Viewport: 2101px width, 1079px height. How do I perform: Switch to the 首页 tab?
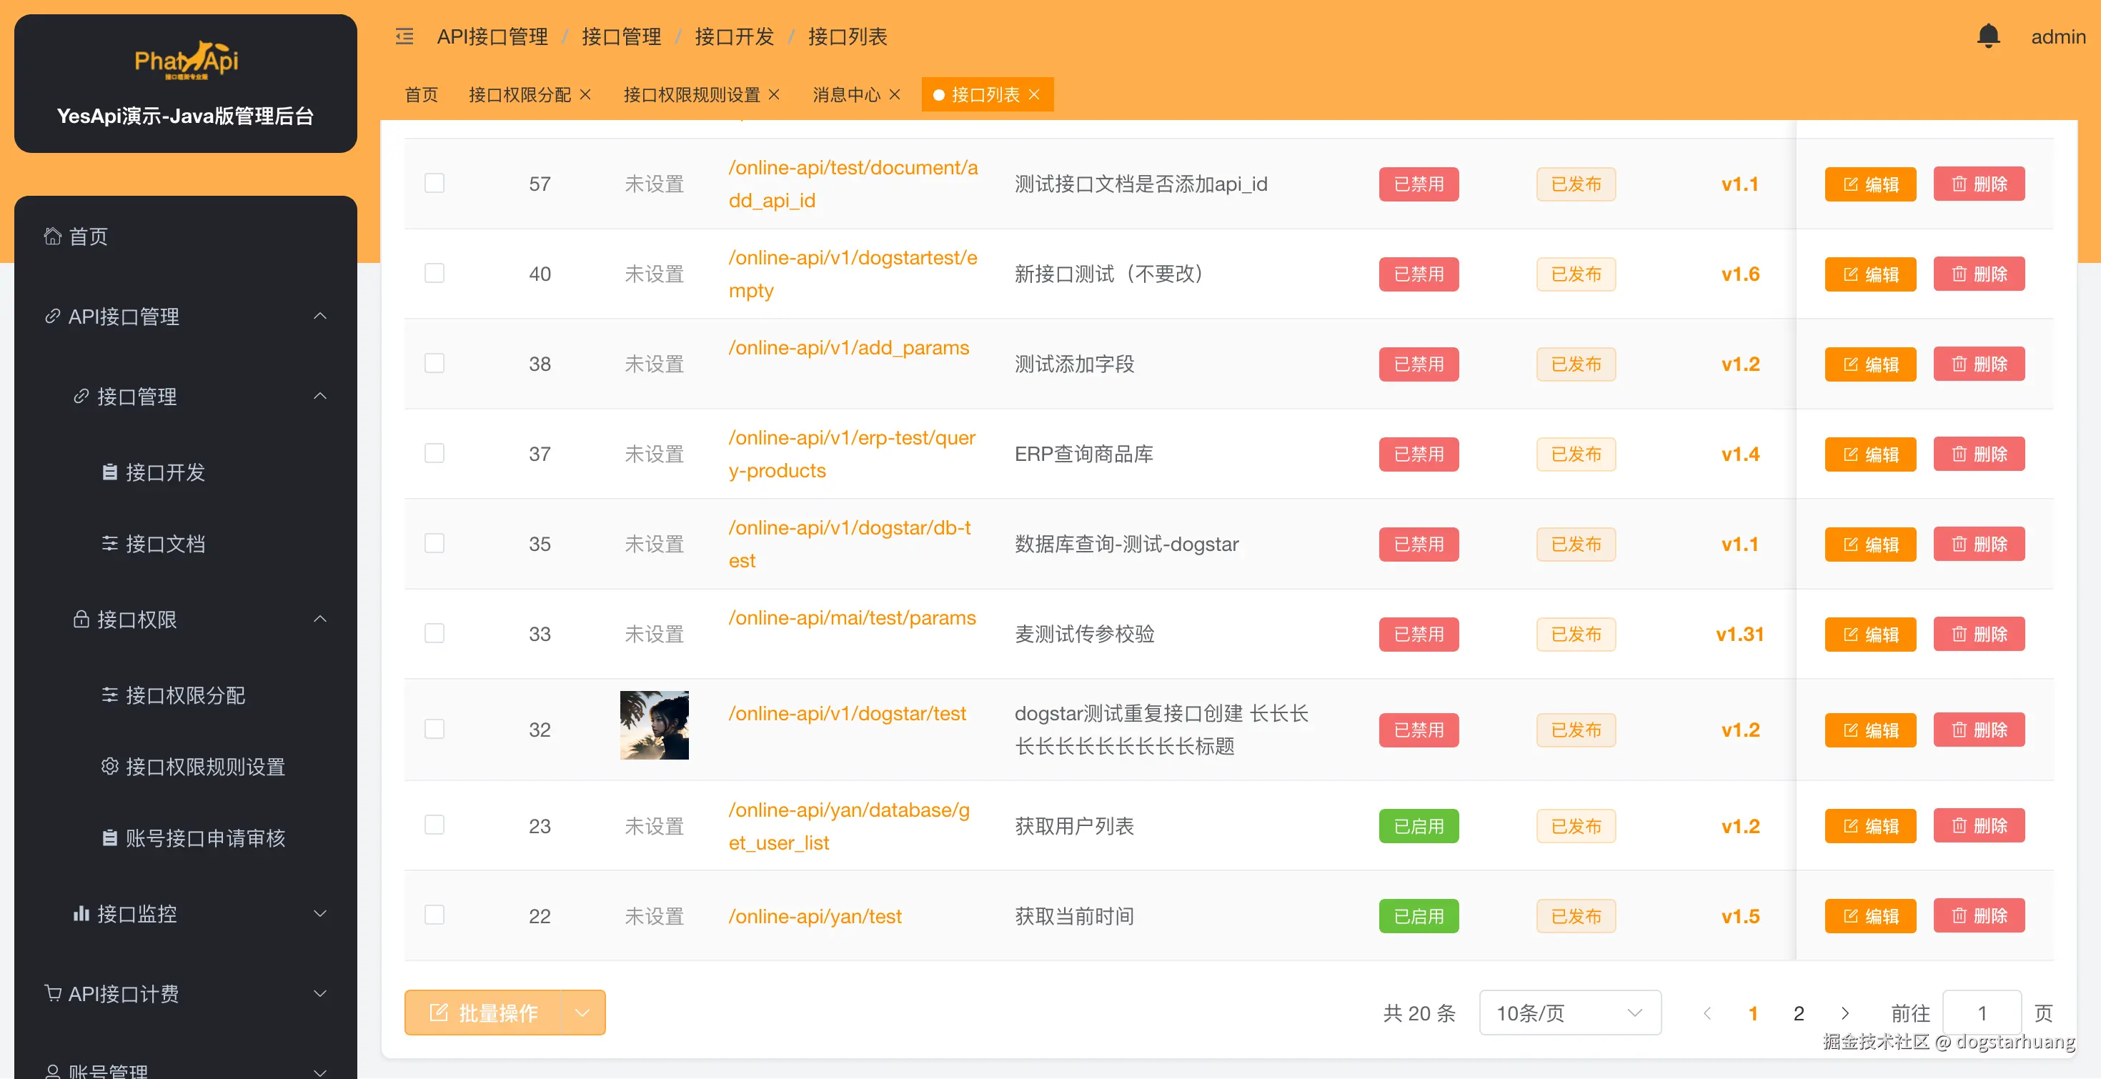pyautogui.click(x=421, y=94)
